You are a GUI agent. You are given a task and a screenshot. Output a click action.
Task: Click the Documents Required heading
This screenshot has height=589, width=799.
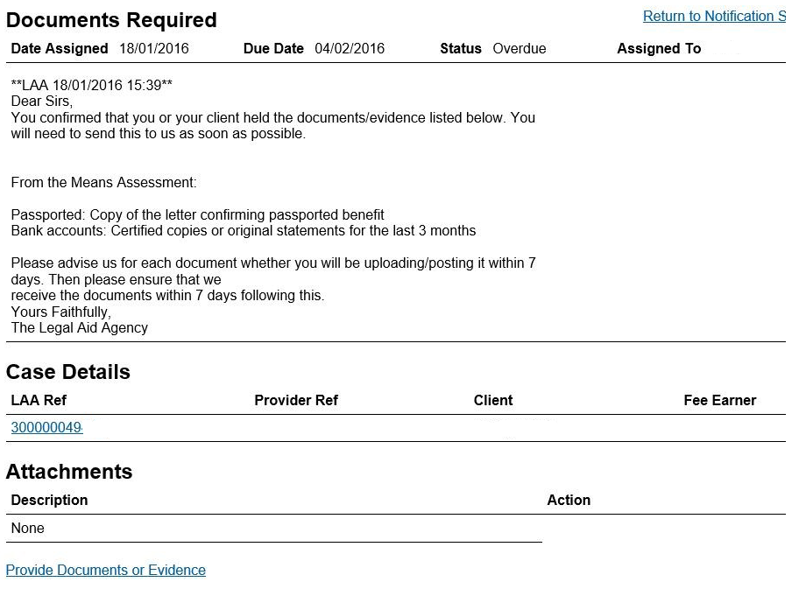pyautogui.click(x=111, y=20)
